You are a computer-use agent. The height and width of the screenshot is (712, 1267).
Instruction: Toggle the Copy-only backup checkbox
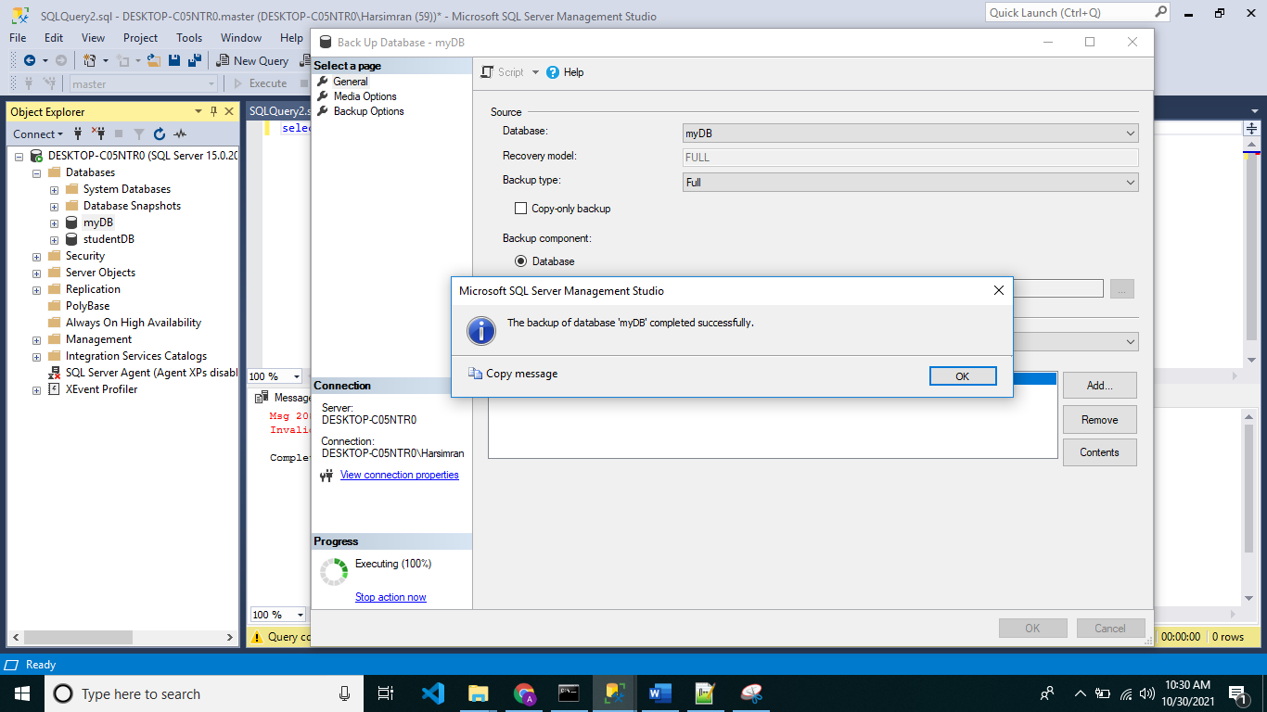pos(520,209)
